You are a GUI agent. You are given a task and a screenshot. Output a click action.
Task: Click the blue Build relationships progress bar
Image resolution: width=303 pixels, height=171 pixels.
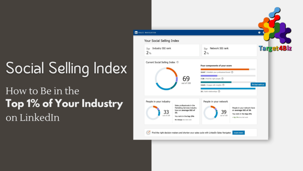click(228, 89)
